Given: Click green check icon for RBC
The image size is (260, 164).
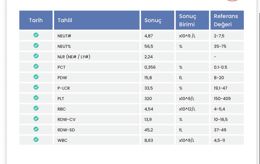Looking at the screenshot, I should 36,108.
